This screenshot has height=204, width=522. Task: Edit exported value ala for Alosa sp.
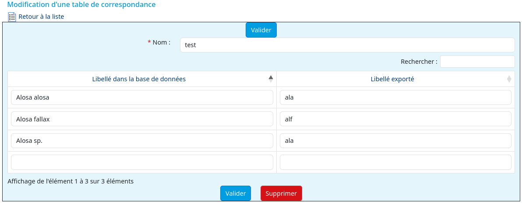coord(395,141)
